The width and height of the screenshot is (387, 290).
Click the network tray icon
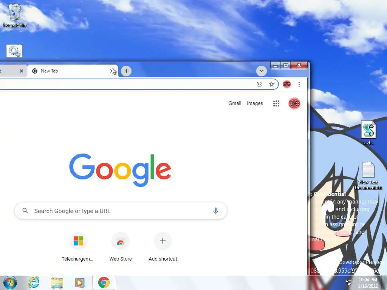tap(349, 282)
